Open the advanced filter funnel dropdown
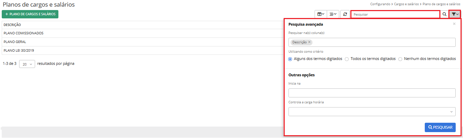The height and width of the screenshot is (138, 463). (x=455, y=15)
